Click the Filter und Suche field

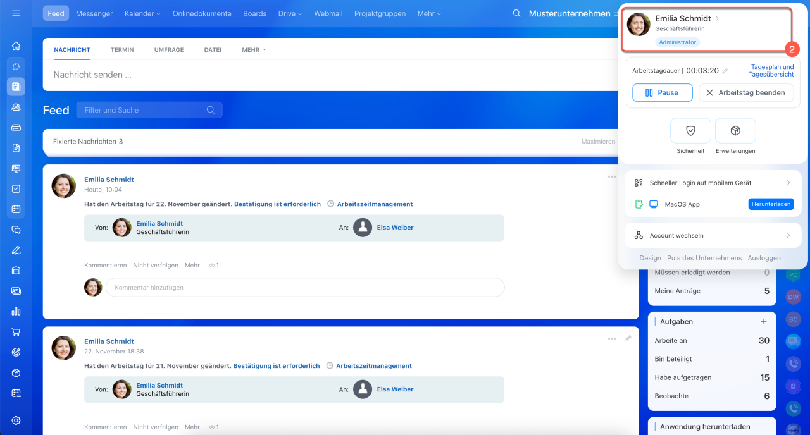(x=149, y=110)
